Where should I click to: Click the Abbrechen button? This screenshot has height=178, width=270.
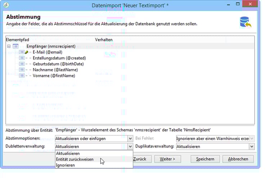pos(238,159)
